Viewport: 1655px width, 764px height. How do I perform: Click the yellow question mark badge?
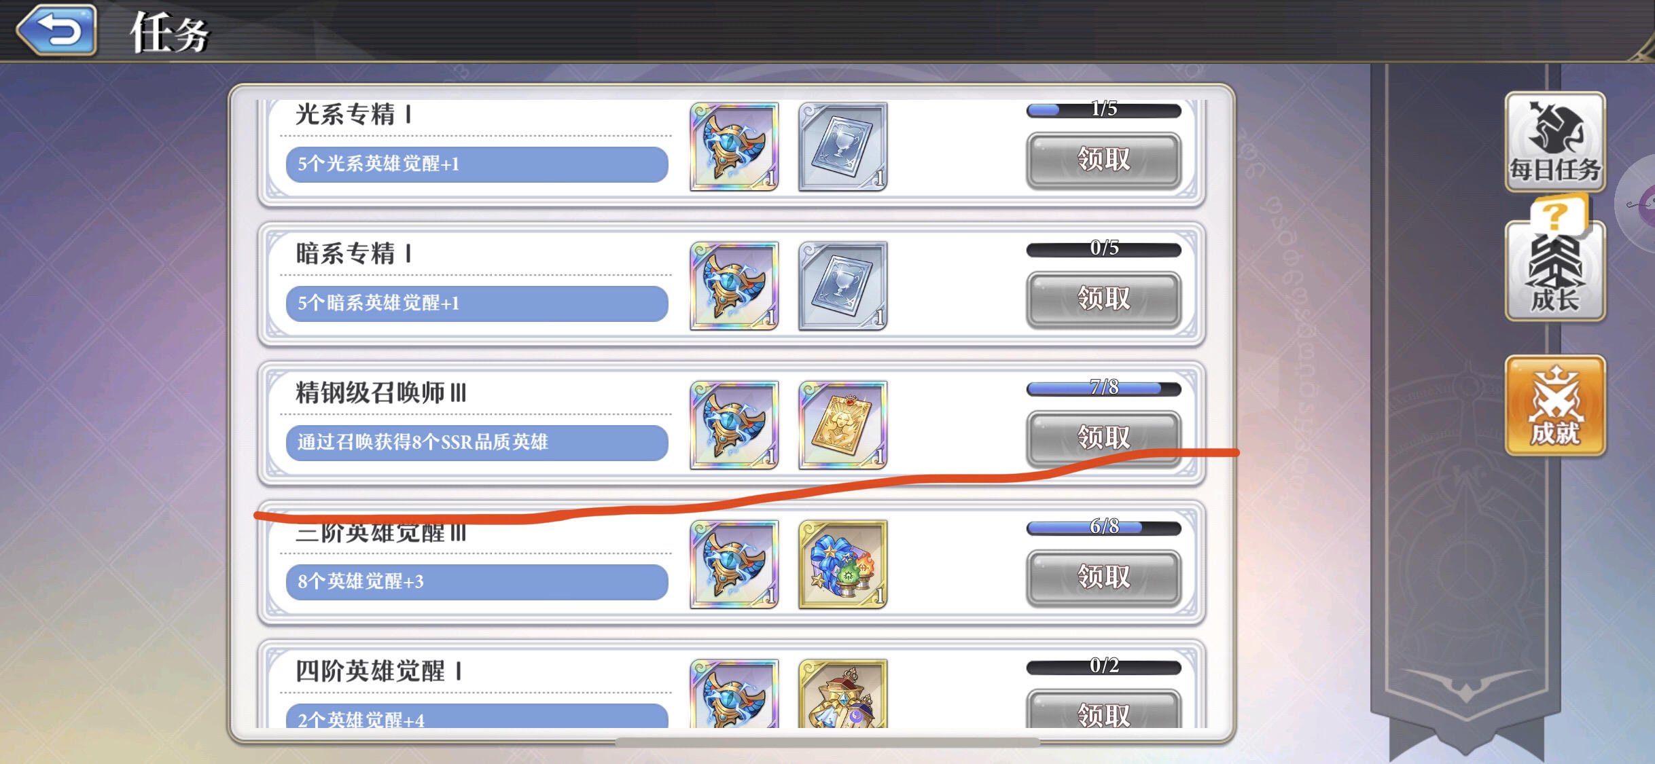point(1557,214)
